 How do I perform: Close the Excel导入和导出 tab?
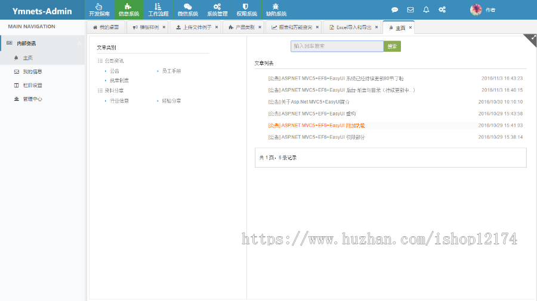pos(376,27)
